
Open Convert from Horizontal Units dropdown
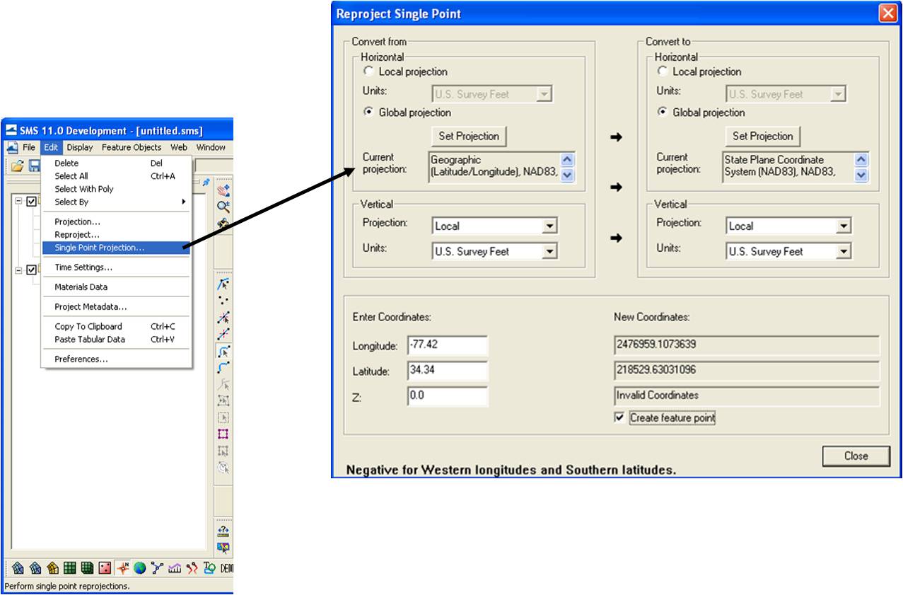544,94
